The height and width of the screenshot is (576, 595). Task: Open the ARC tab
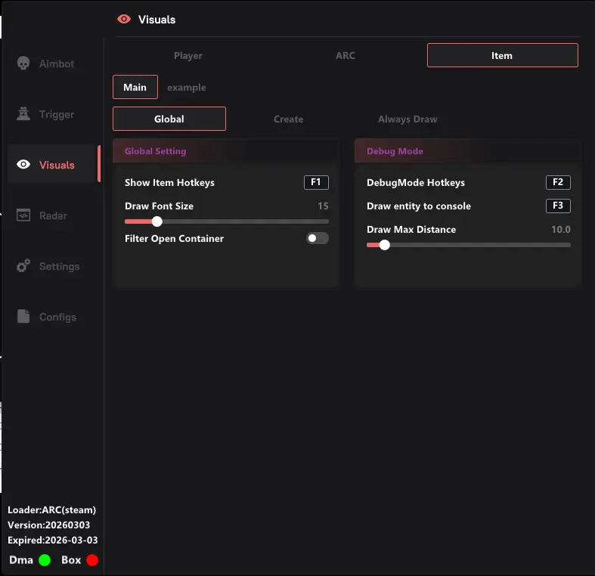pyautogui.click(x=346, y=55)
